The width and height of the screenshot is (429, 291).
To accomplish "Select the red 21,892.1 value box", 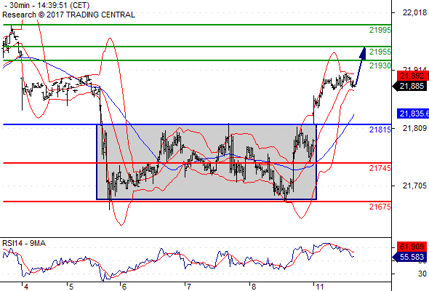I will (x=413, y=76).
